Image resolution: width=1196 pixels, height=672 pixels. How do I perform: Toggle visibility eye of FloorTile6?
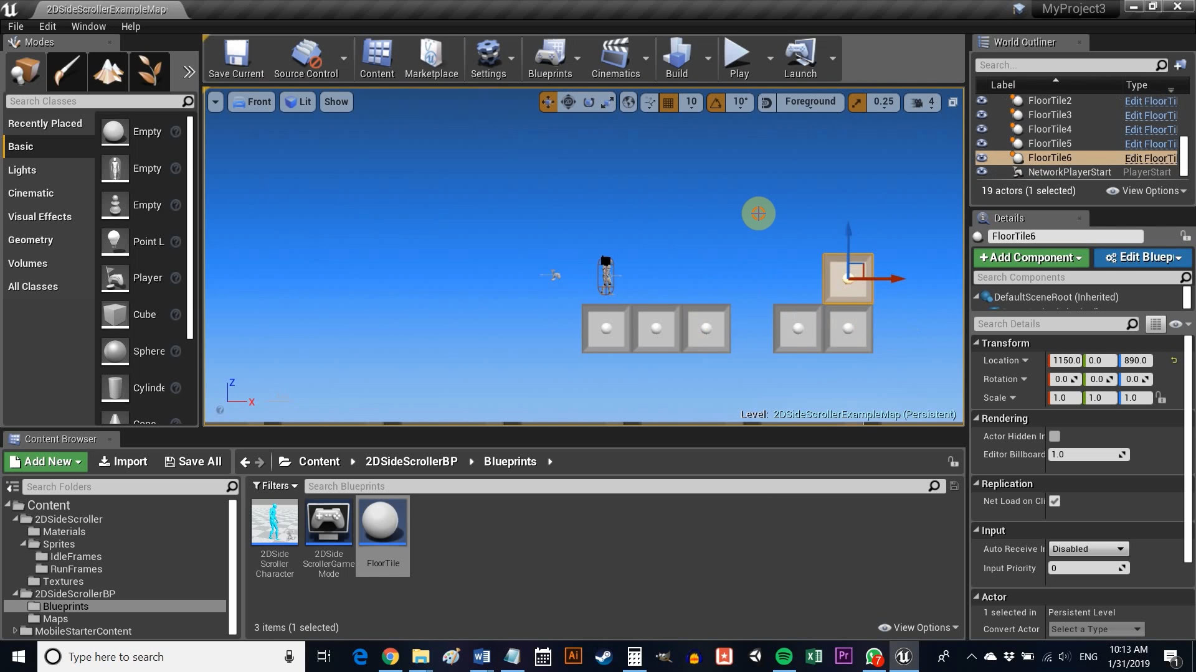tap(982, 158)
